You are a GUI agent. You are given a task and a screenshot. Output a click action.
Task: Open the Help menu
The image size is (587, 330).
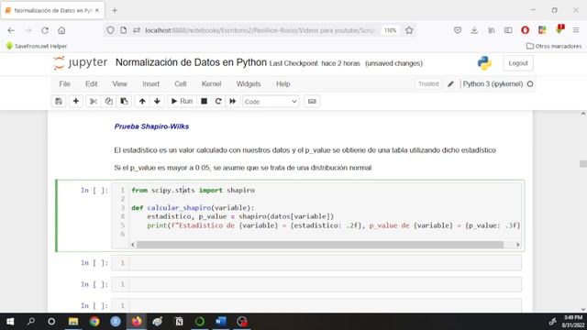pyautogui.click(x=283, y=83)
